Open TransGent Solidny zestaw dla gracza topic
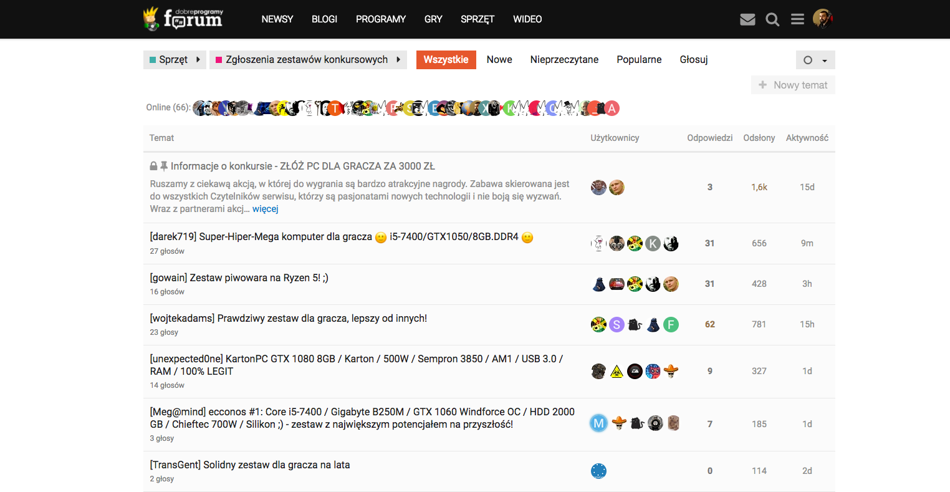The image size is (950, 492). (x=250, y=465)
